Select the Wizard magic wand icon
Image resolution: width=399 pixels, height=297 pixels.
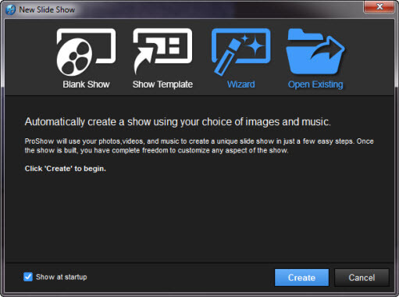[x=241, y=52]
